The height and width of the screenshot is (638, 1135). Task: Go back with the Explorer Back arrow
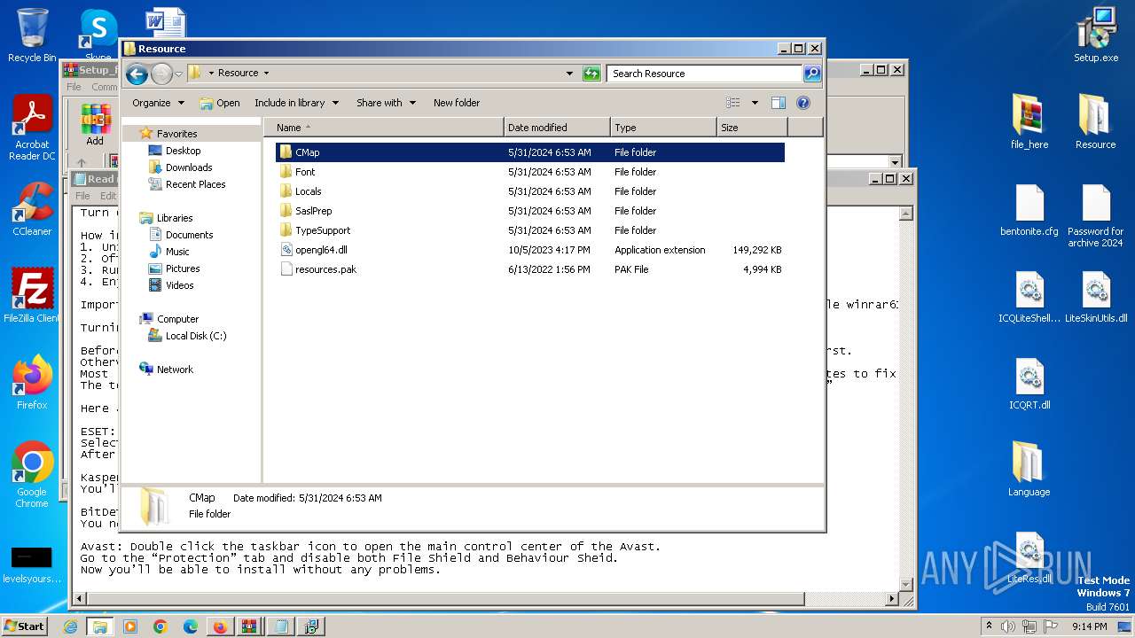click(137, 74)
